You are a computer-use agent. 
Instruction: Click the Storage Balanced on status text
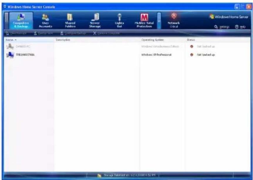tap(129, 175)
